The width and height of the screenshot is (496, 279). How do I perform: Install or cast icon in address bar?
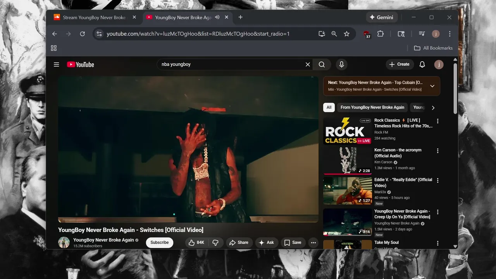322,34
